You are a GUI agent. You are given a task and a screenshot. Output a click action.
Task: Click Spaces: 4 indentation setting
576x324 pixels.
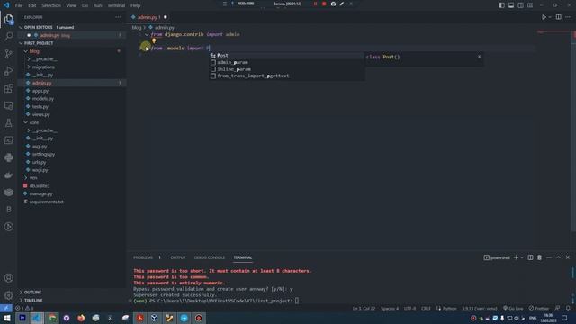(390, 308)
